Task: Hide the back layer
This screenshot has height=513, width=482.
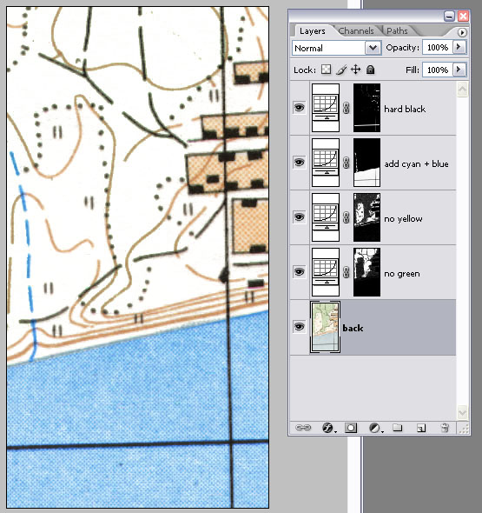Action: [x=299, y=327]
